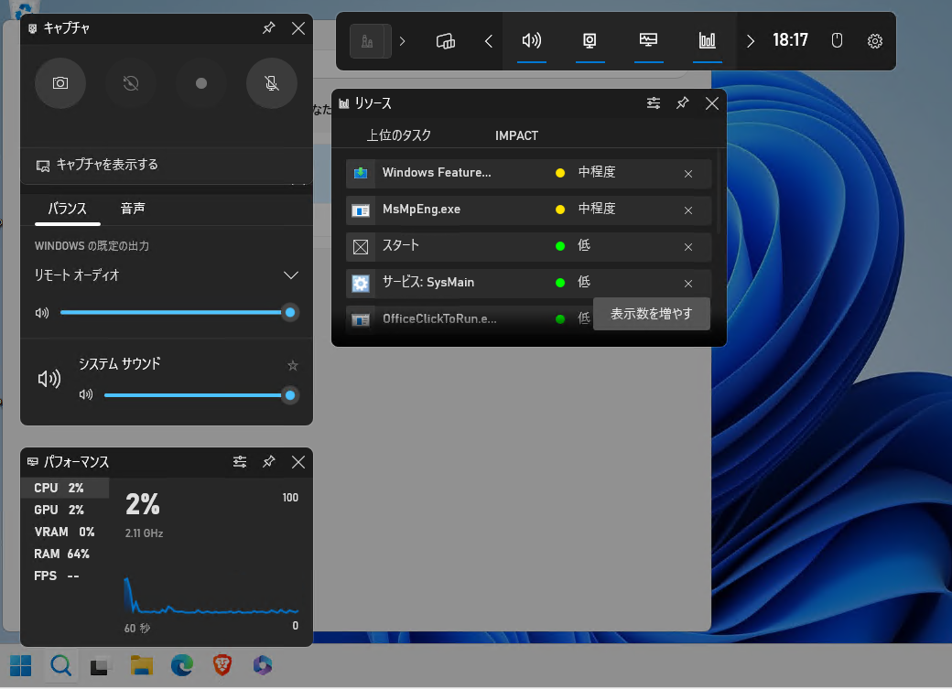This screenshot has height=689, width=952.
Task: Open resource panel options with the sliders icon
Action: tap(654, 103)
